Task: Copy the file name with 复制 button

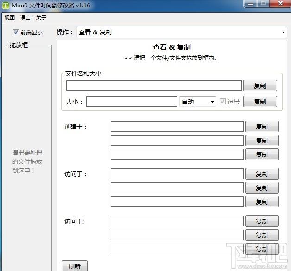Action: click(260, 86)
